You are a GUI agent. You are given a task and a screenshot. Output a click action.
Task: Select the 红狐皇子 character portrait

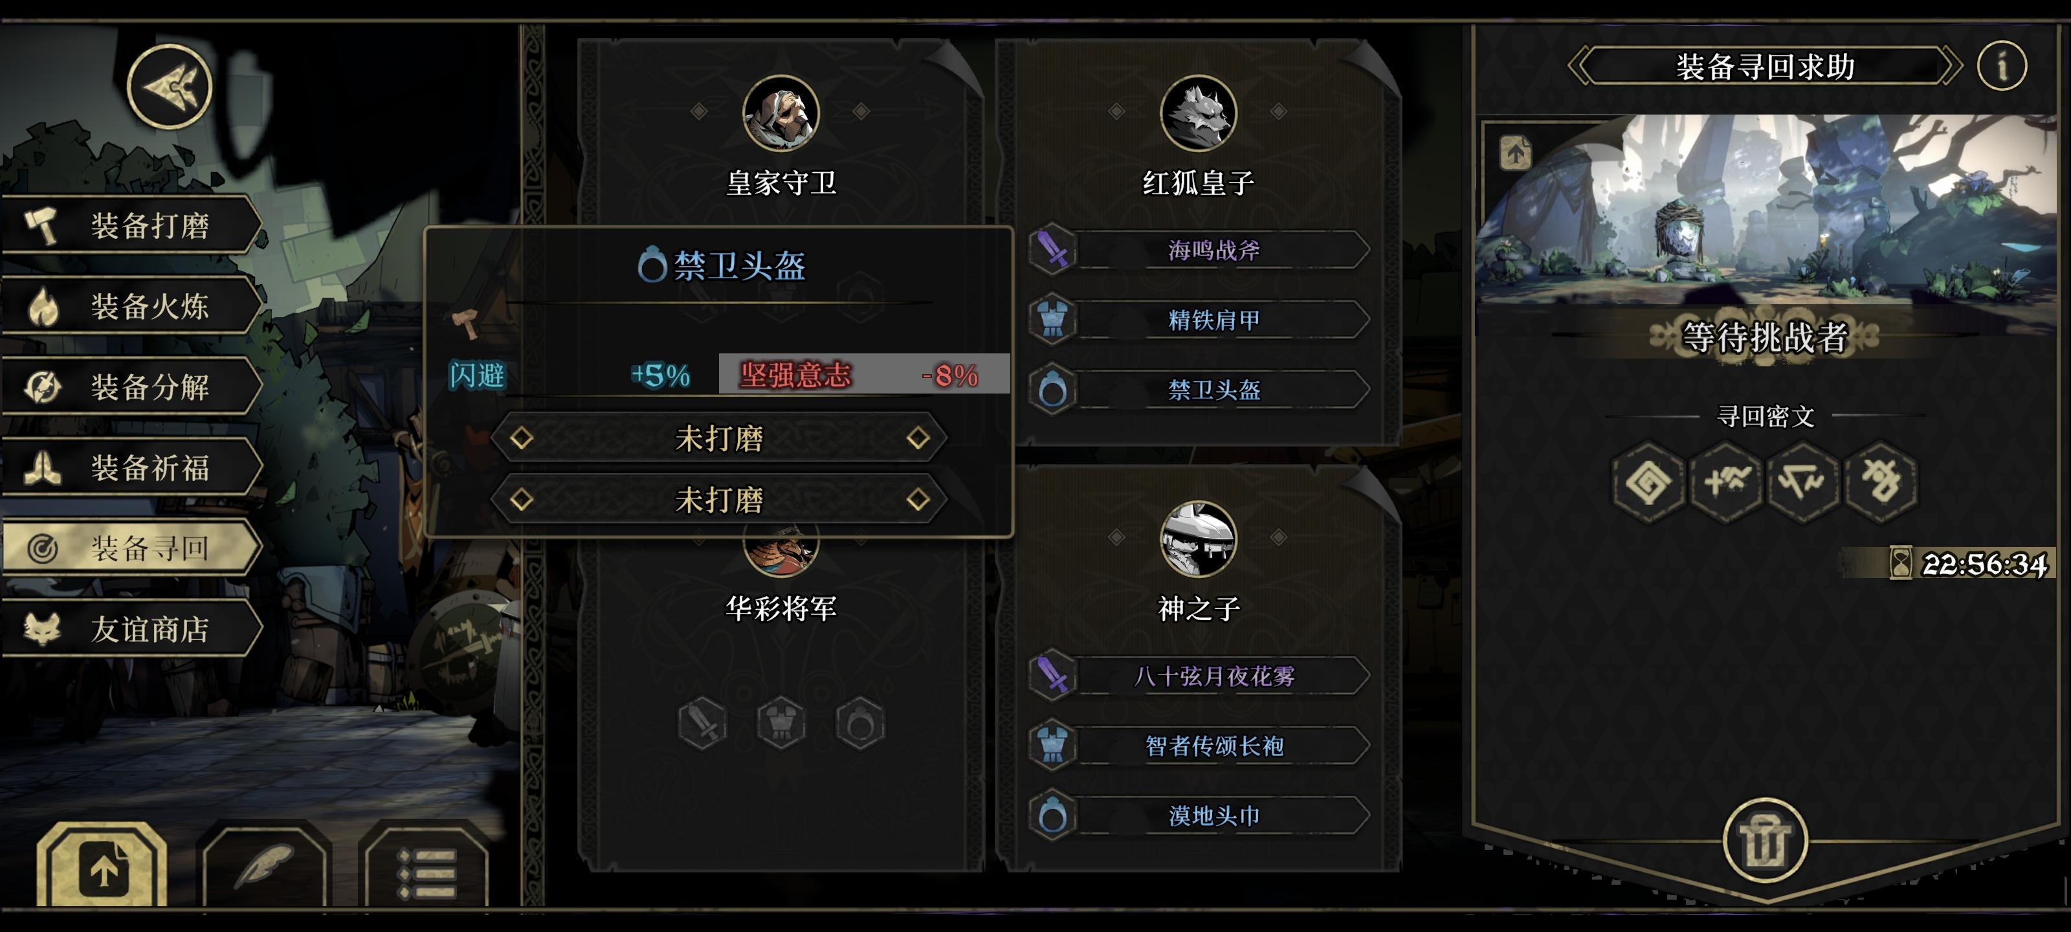1198,113
